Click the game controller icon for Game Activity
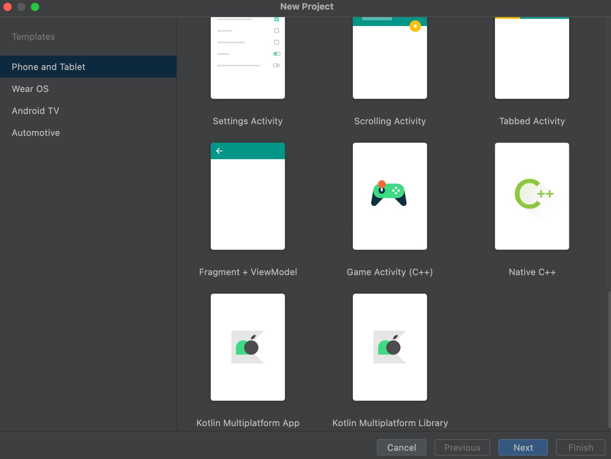Image resolution: width=611 pixels, height=459 pixels. point(389,193)
